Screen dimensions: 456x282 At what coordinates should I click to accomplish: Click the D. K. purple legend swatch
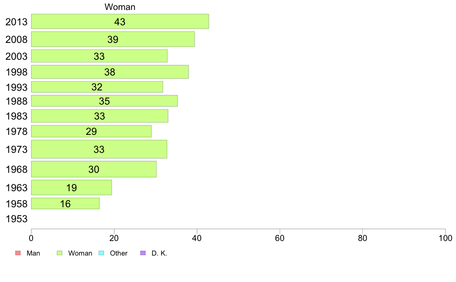pyautogui.click(x=143, y=253)
